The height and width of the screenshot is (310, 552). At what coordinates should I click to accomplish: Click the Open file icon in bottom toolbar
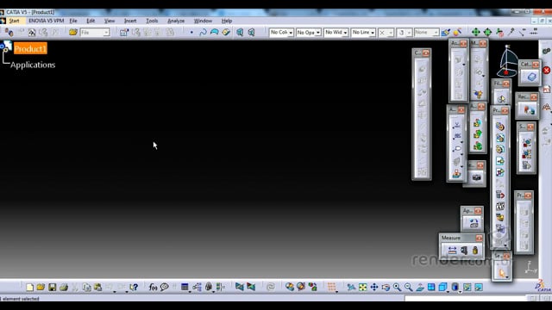(x=41, y=287)
